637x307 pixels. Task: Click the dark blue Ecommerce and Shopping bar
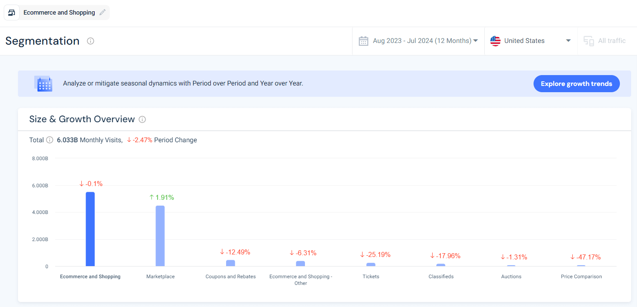click(x=90, y=229)
